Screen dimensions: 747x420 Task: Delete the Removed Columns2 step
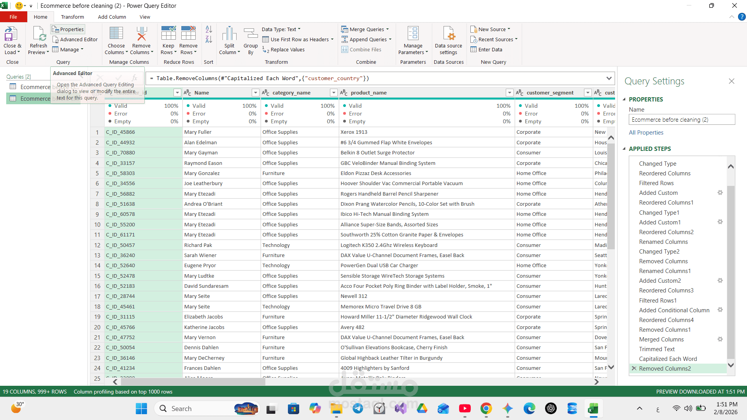[x=634, y=368]
